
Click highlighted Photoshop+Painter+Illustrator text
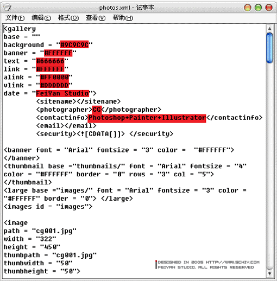(147, 118)
